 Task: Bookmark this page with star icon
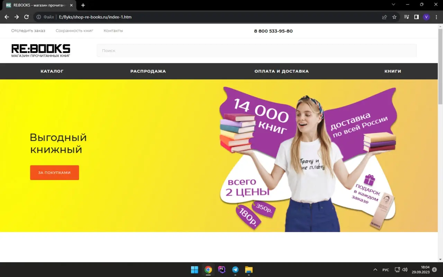pyautogui.click(x=394, y=17)
